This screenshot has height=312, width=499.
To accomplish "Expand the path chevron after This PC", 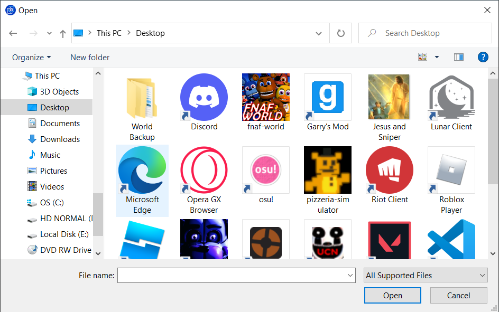I will (129, 33).
